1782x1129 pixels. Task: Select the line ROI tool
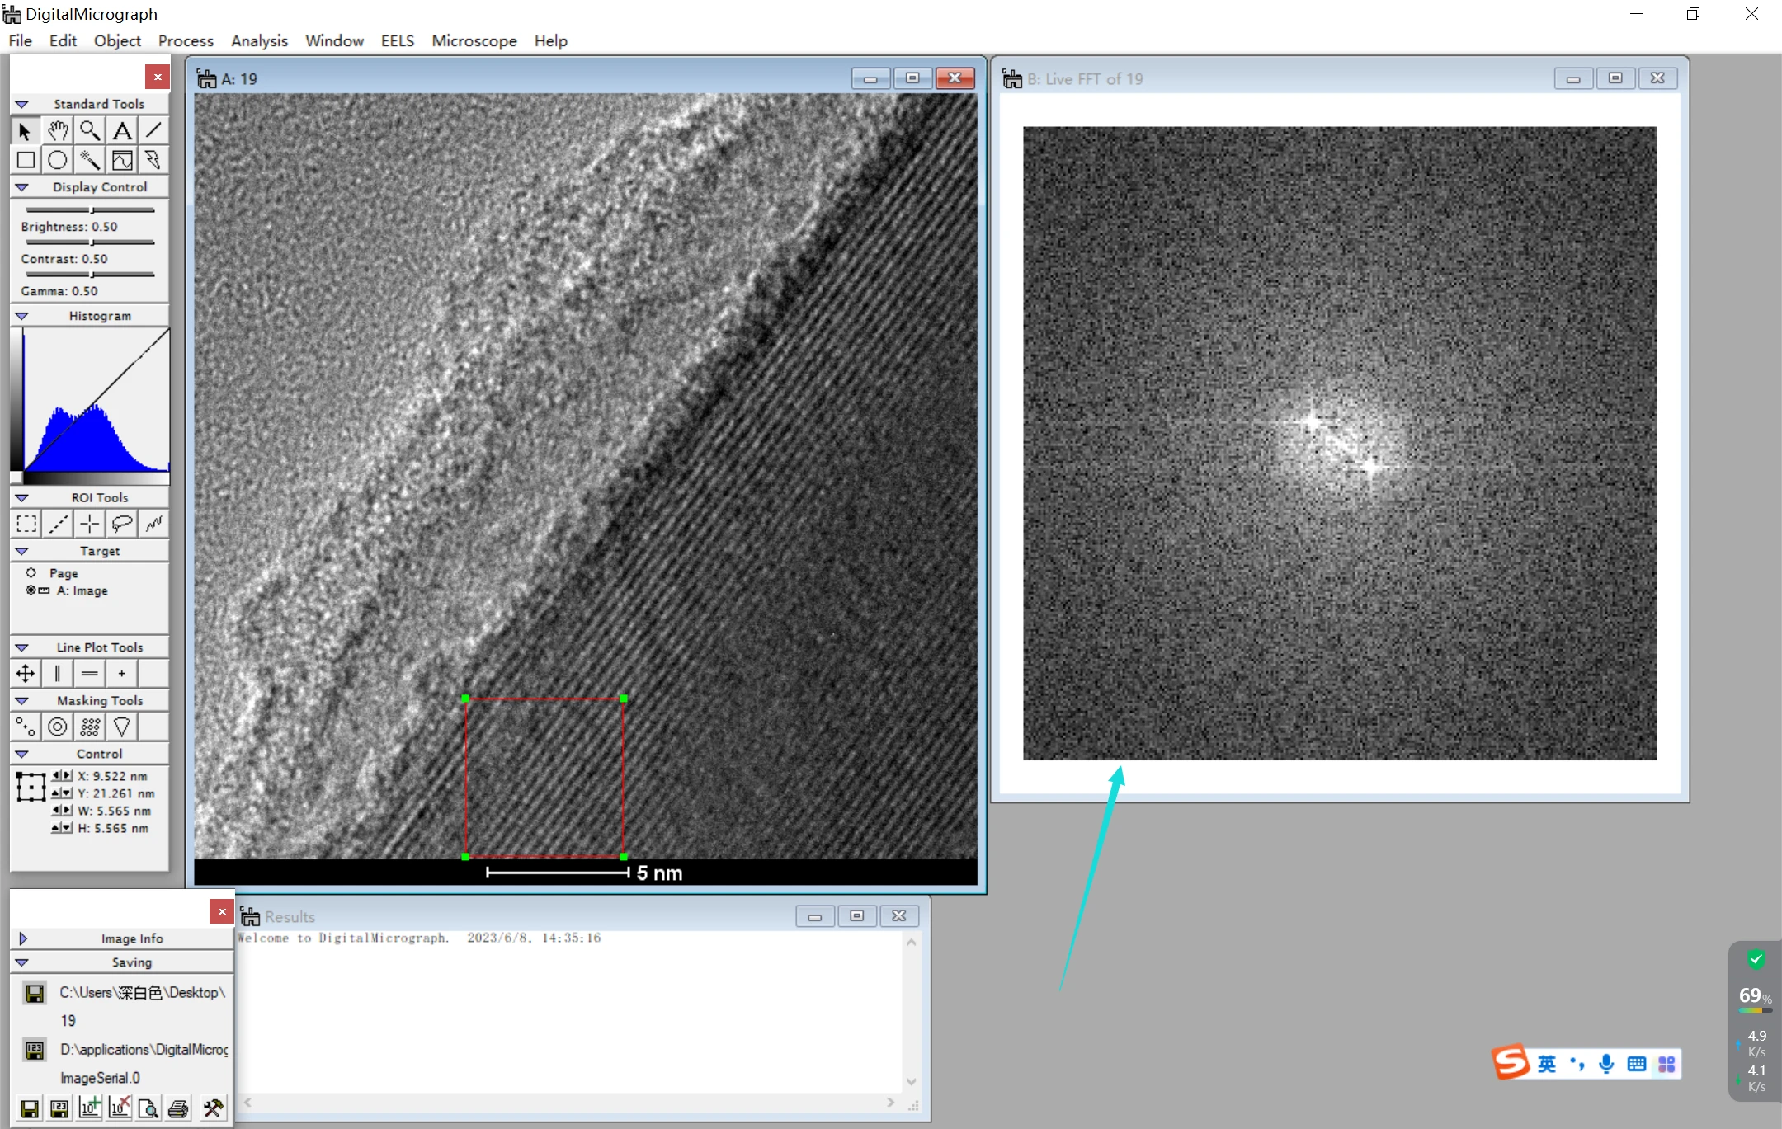click(x=58, y=523)
